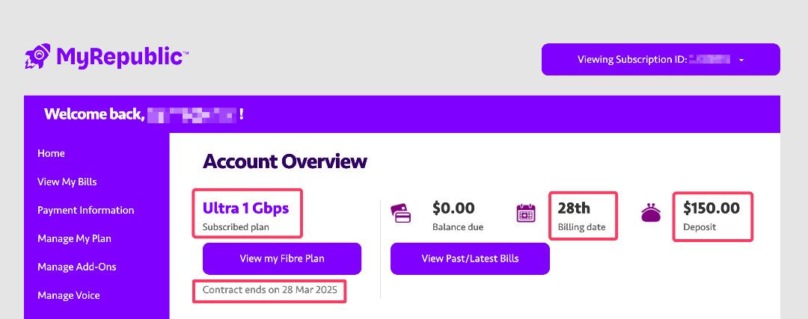The width and height of the screenshot is (808, 319).
Task: Click the $0.00 balance due amount
Action: (453, 208)
